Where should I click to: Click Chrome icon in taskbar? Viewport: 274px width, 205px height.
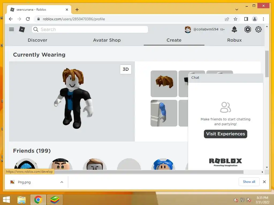coord(38,200)
